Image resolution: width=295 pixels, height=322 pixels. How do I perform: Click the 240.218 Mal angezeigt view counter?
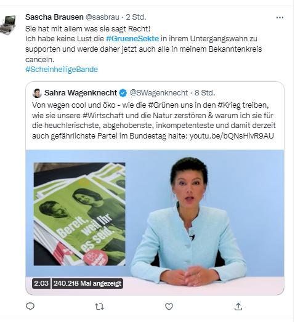[87, 283]
